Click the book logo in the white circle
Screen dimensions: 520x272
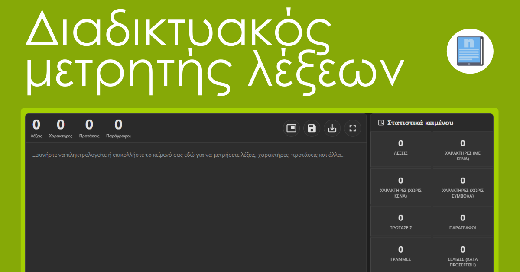(470, 52)
